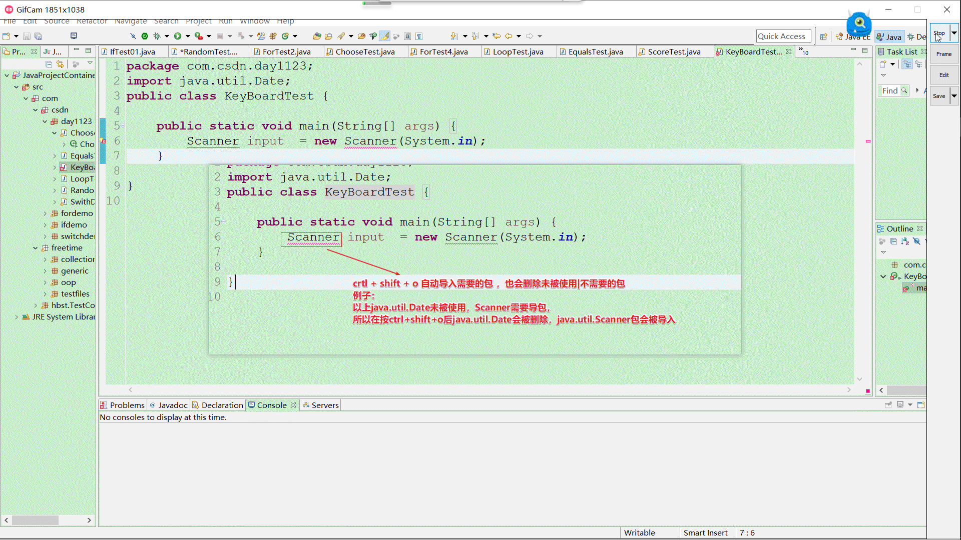The height and width of the screenshot is (540, 961).
Task: Click the Back navigation yellow arrow
Action: (509, 36)
